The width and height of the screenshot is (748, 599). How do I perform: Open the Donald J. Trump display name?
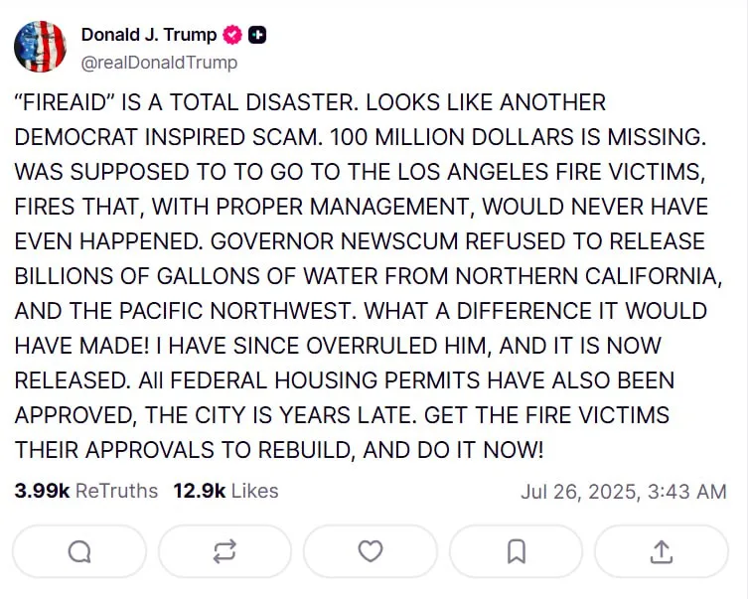148,35
